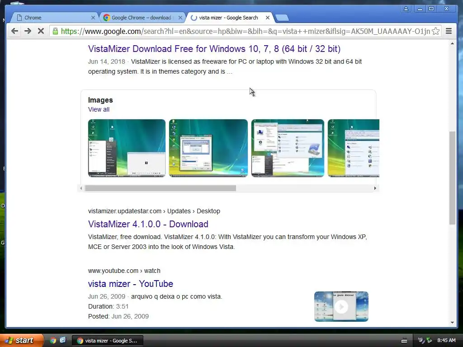The width and height of the screenshot is (463, 347).
Task: Open the third image thumbnail with control panel
Action: point(288,148)
